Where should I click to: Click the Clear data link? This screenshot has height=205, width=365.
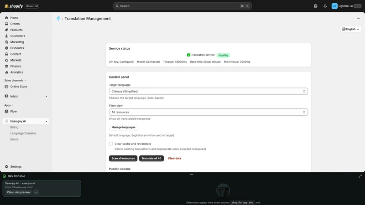175,158
